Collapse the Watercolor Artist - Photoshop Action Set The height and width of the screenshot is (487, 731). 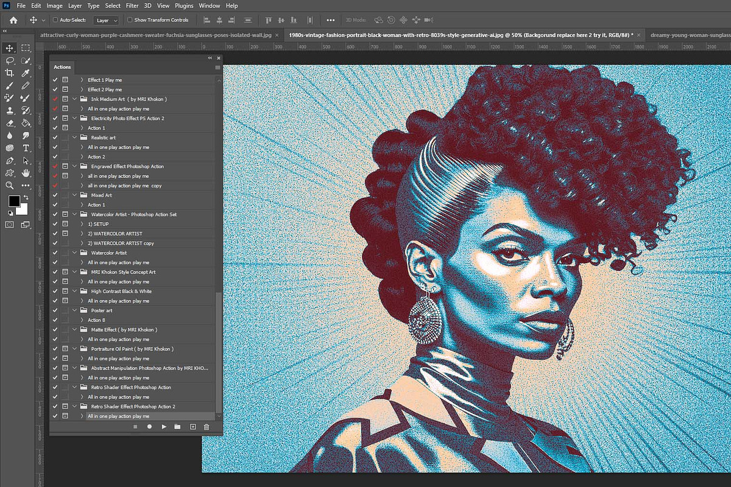click(75, 214)
